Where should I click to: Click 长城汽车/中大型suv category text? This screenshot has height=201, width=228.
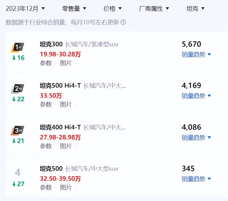[92, 169]
